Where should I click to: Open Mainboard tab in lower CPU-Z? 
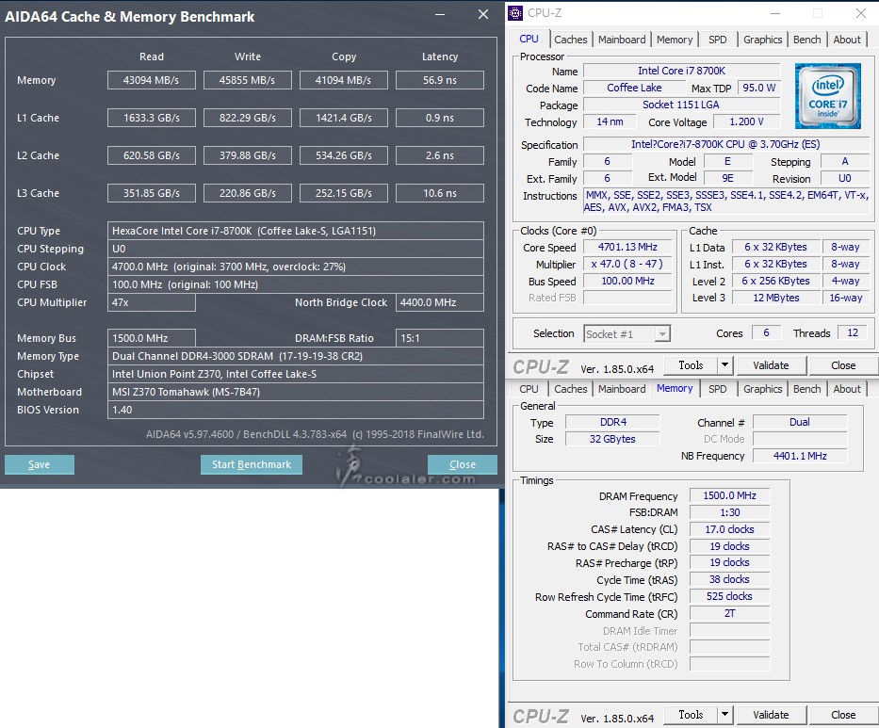tap(622, 389)
